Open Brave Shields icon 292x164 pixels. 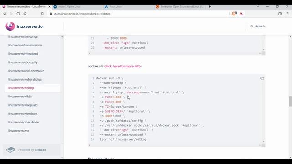(x=234, y=14)
